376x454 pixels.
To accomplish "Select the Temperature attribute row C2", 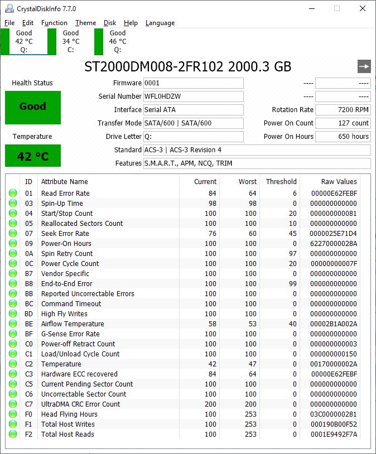I will 183,364.
